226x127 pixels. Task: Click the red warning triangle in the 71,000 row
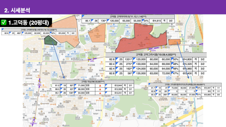100,85
